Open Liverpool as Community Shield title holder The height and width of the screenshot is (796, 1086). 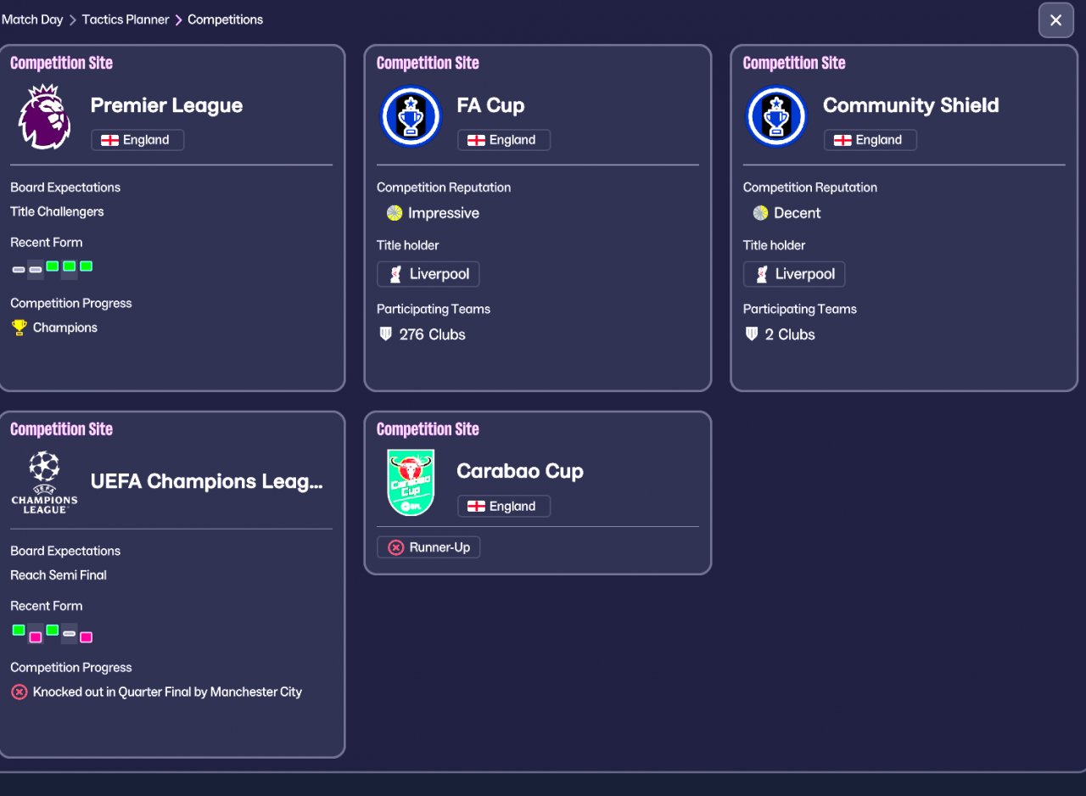point(794,274)
